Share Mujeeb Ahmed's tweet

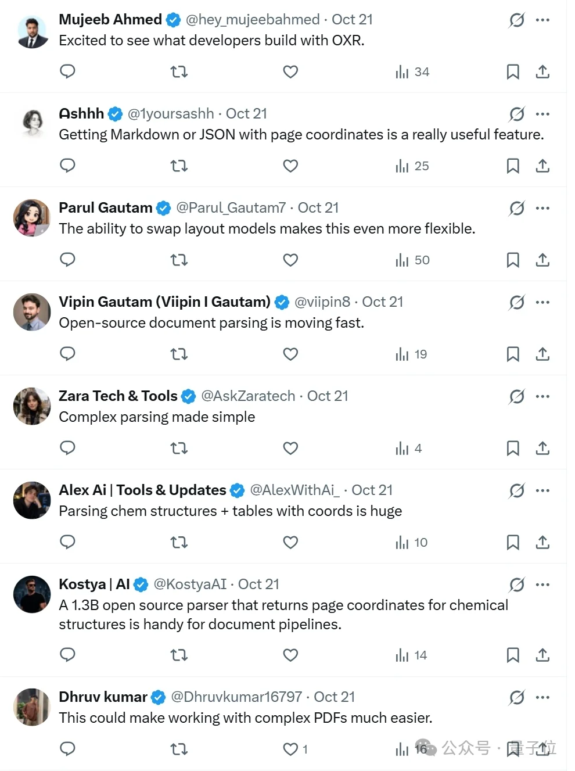(x=542, y=72)
